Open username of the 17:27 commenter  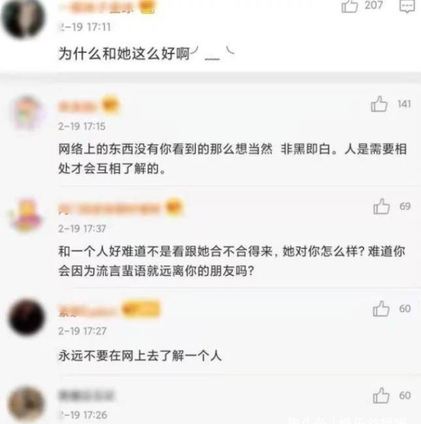point(88,310)
